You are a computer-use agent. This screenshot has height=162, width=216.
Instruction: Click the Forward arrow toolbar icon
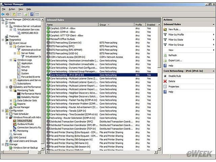point(7,14)
